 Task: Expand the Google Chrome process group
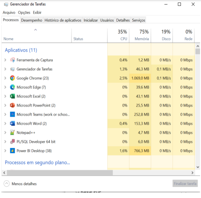[5, 78]
